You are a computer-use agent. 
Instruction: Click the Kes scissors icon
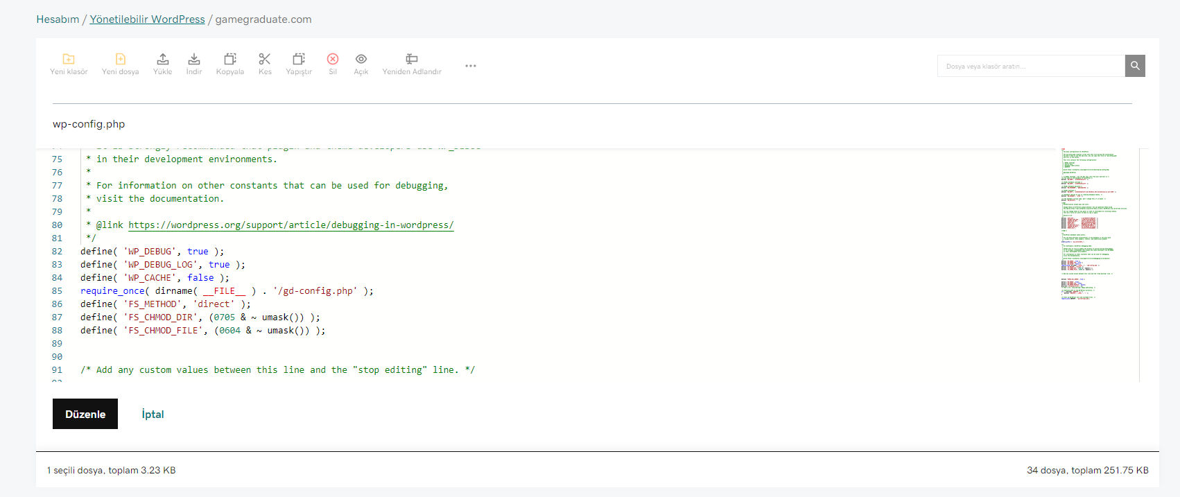265,59
